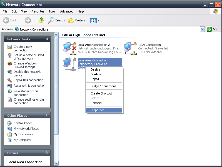
Task: Choose Status in the context menu
Action: click(104, 74)
